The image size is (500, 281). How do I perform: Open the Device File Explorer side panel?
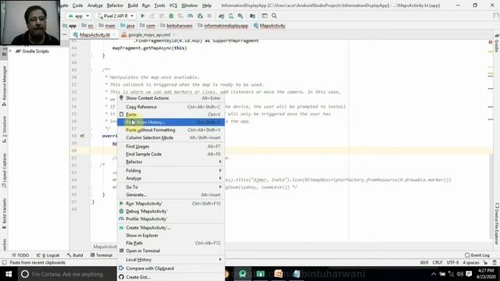[x=497, y=223]
